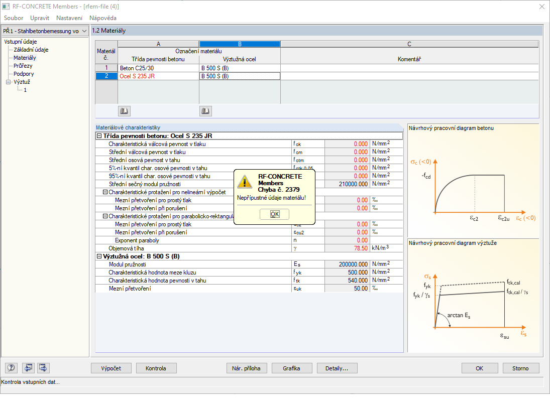The image size is (550, 412).
Task: Open the Detaily... dialog
Action: point(337,368)
